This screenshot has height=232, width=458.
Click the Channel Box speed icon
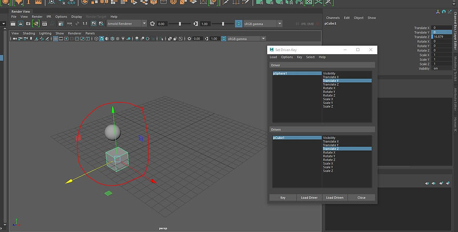click(x=444, y=12)
